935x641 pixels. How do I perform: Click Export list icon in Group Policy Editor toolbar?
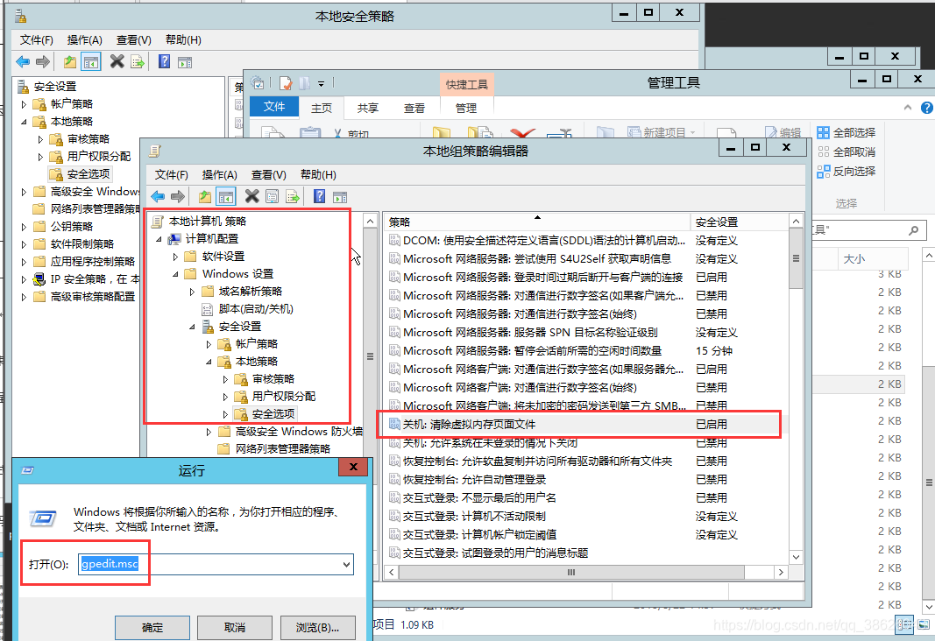[293, 196]
